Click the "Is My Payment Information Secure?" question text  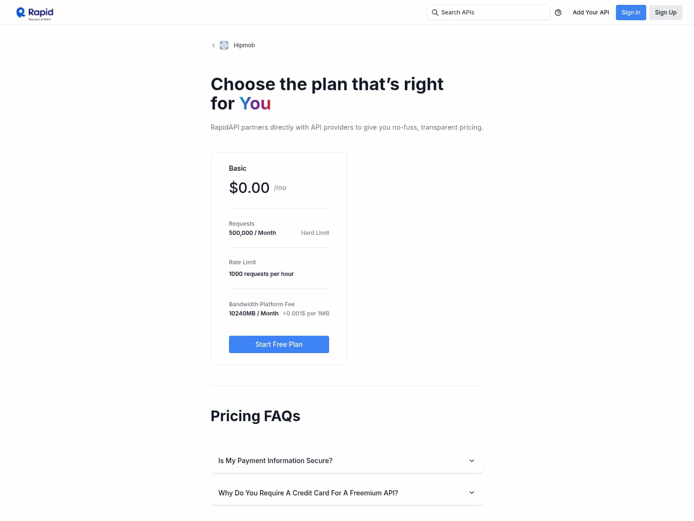click(275, 461)
